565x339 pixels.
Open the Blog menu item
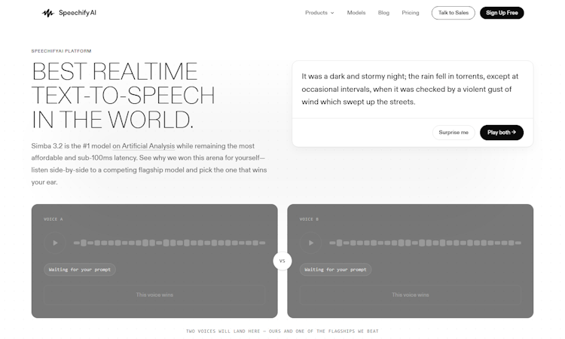(x=383, y=13)
